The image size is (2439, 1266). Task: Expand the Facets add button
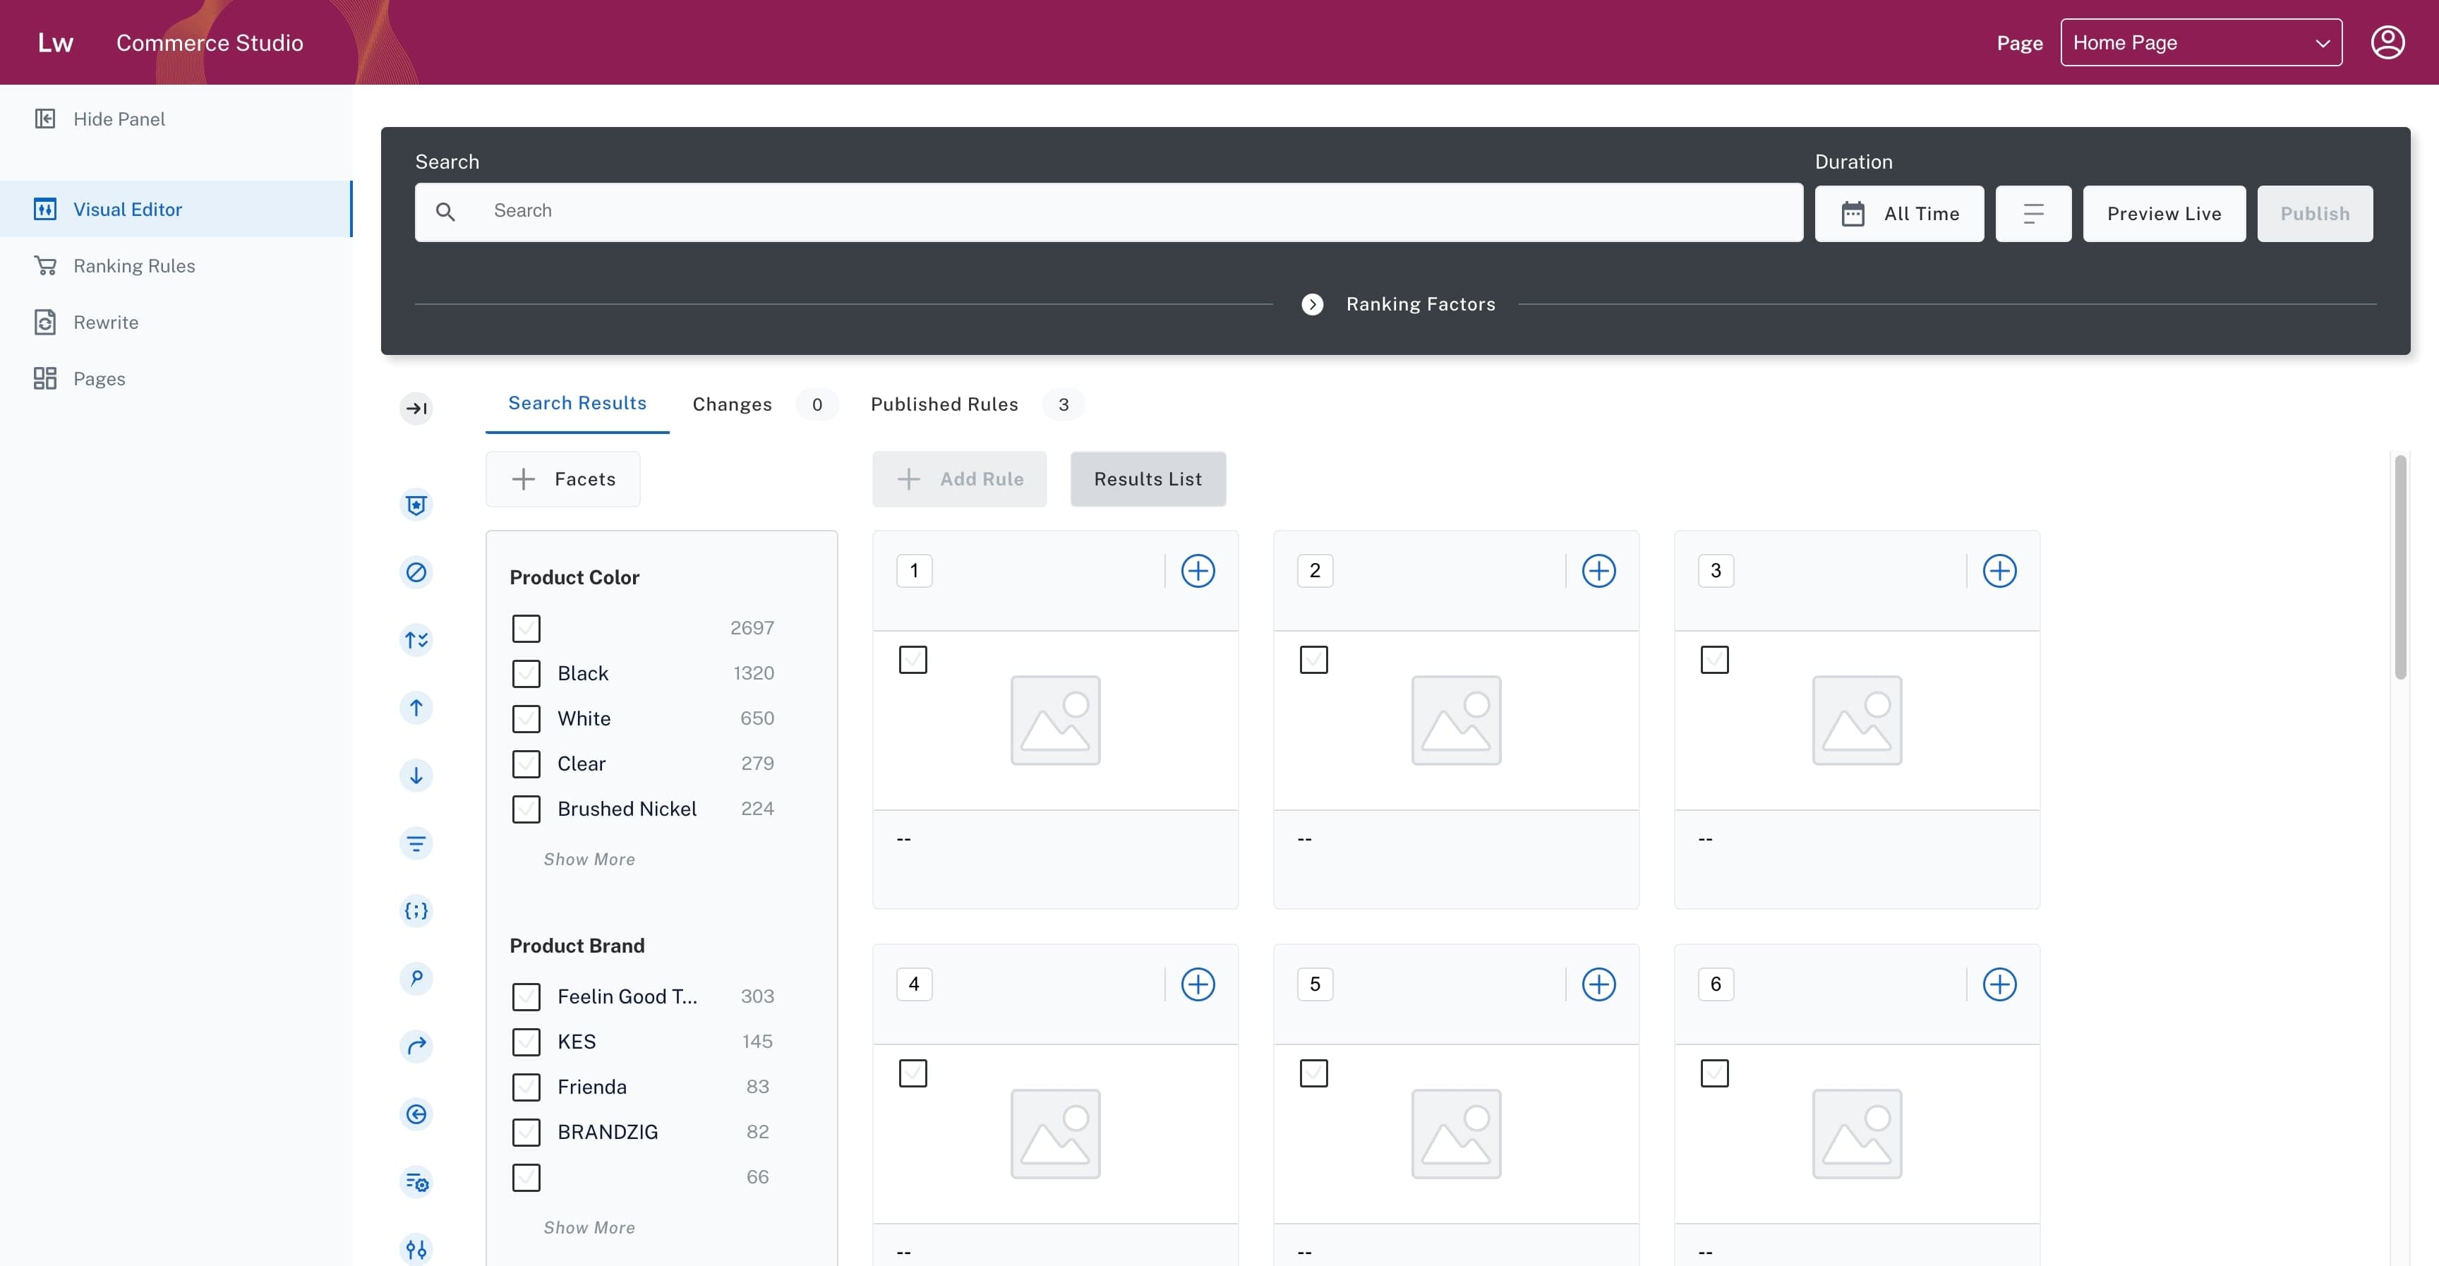(563, 479)
